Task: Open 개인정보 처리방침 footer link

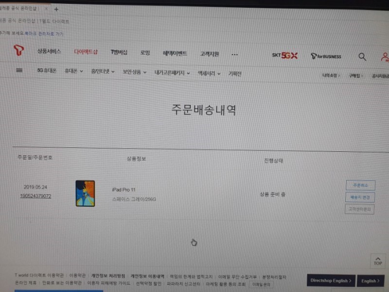Action: (108, 275)
